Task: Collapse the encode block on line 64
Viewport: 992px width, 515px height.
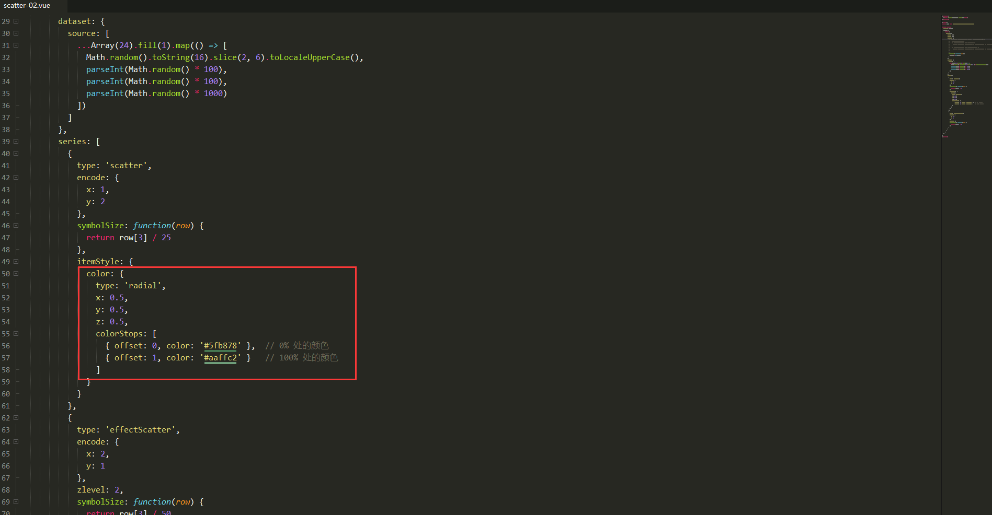Action: 16,442
